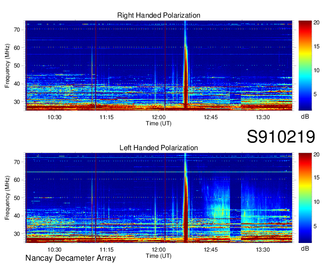This screenshot has height=264, width=325.
Task: Click the 5 label on the top colorbar
Action: point(315,94)
